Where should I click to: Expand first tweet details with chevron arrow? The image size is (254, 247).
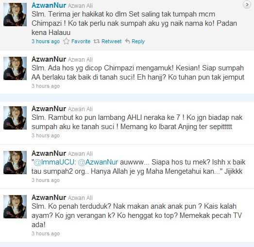coord(247,5)
